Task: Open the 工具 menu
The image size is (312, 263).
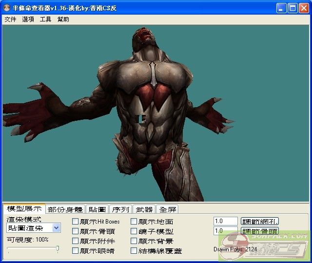Action: [45, 19]
